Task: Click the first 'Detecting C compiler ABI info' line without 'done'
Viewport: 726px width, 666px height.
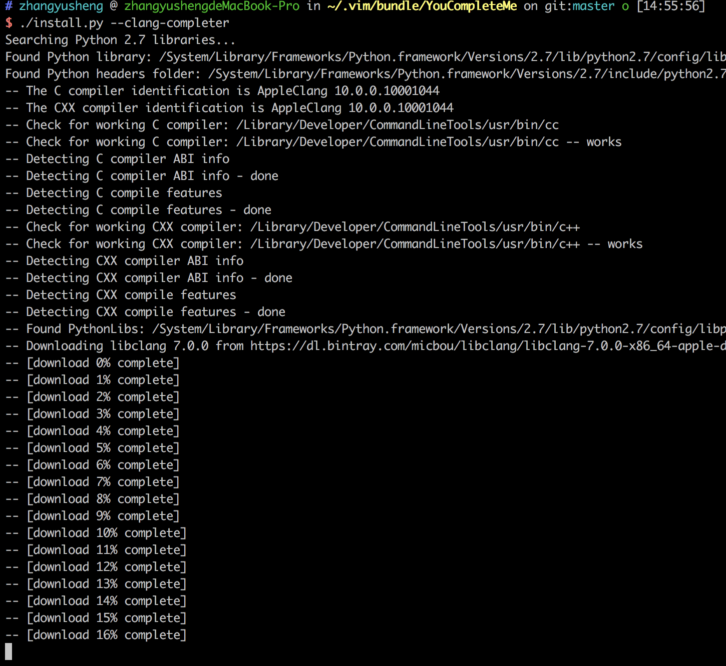Action: click(117, 159)
